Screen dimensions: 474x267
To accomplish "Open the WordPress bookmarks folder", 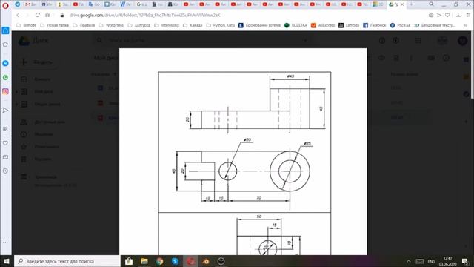I will pyautogui.click(x=111, y=25).
